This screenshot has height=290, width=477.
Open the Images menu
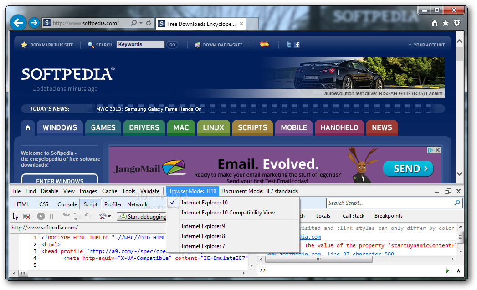pyautogui.click(x=88, y=191)
